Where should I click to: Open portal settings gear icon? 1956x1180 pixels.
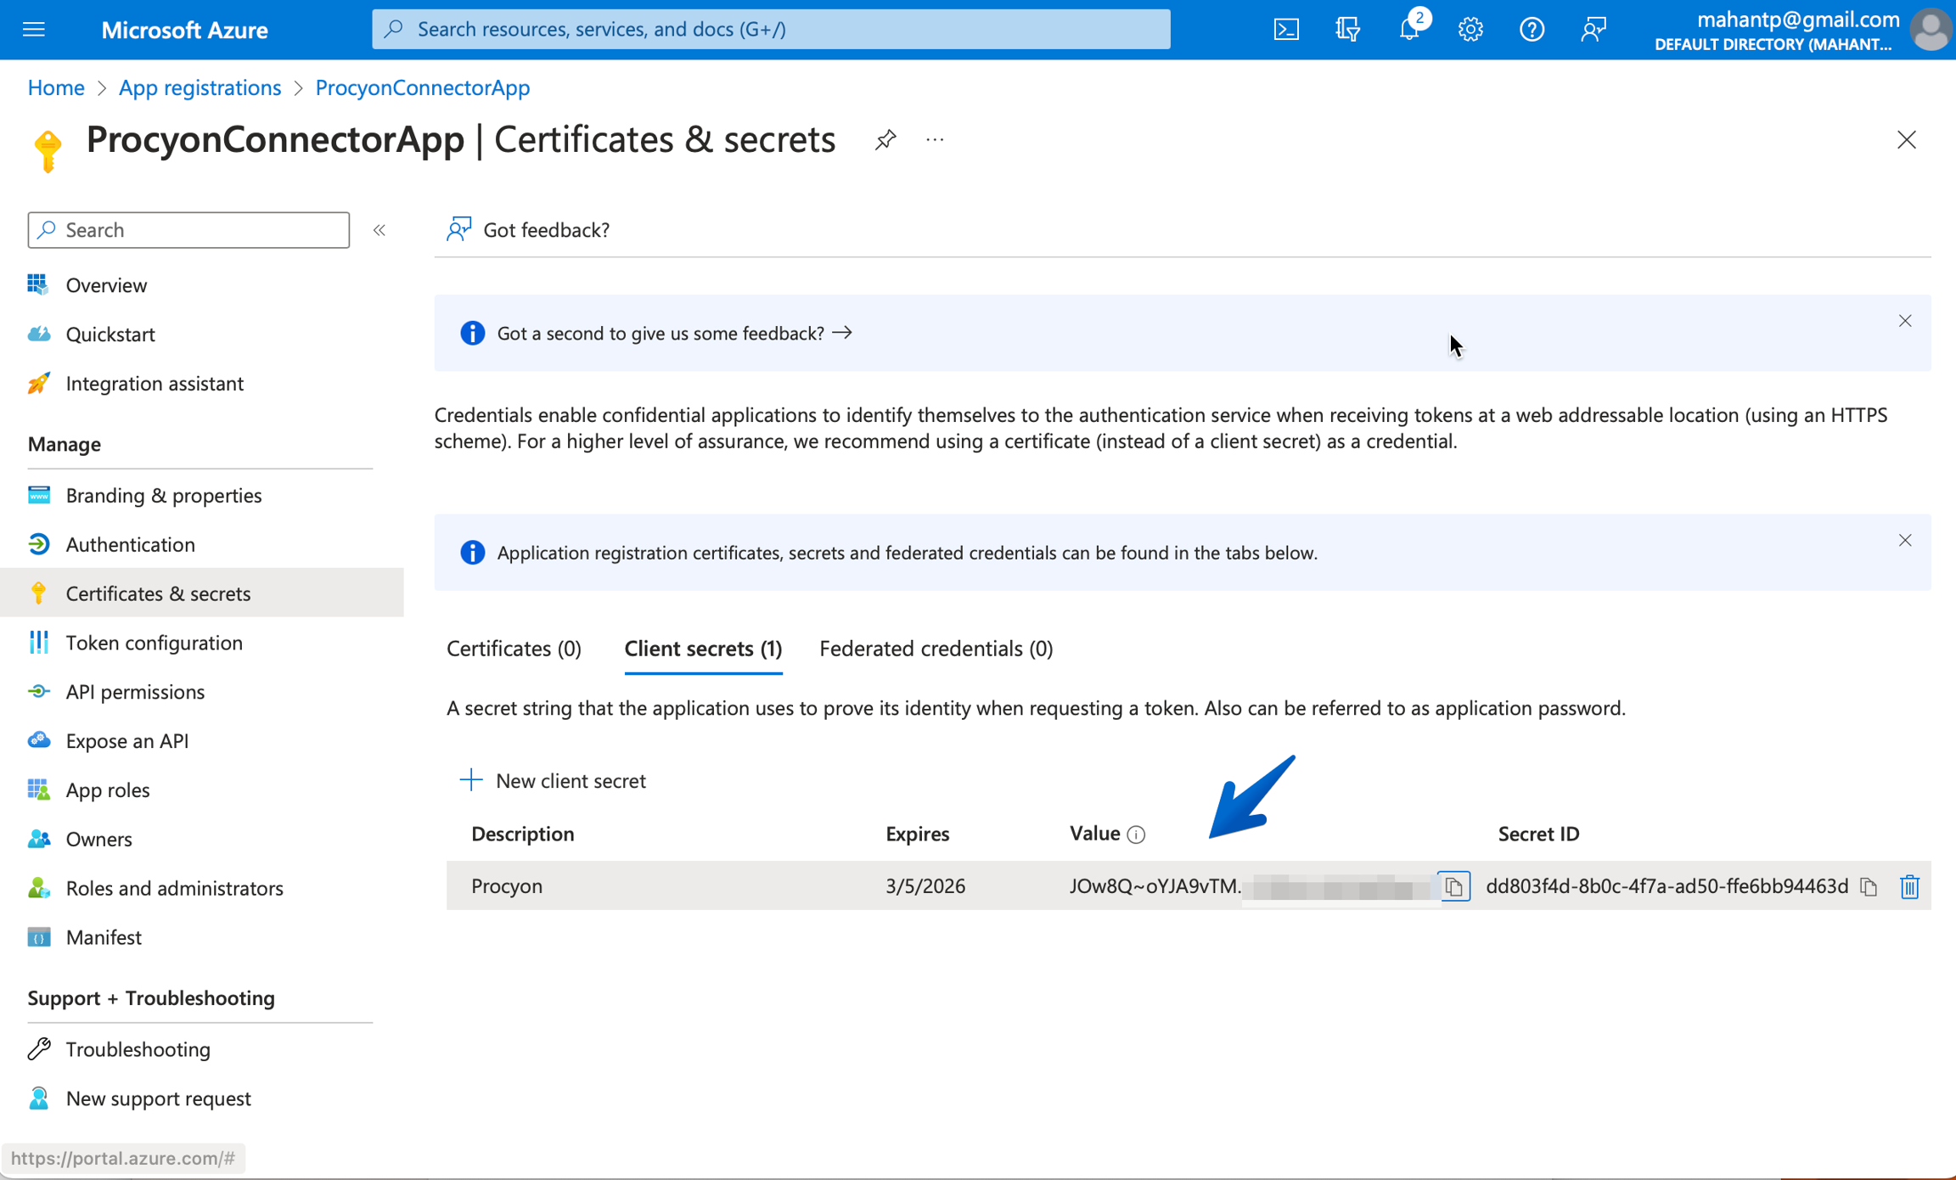click(1470, 30)
